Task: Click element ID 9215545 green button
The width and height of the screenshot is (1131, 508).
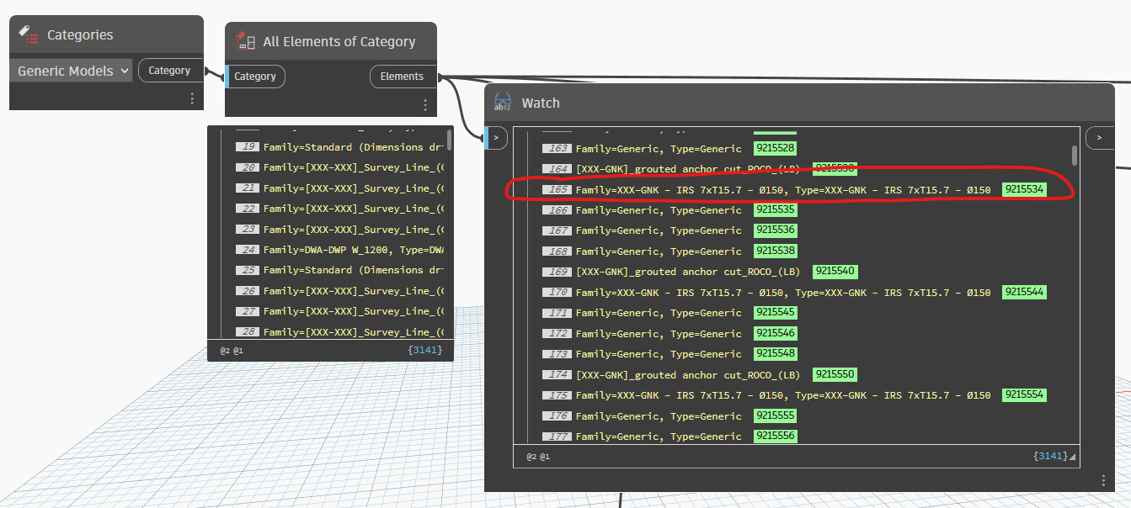Action: coord(775,312)
